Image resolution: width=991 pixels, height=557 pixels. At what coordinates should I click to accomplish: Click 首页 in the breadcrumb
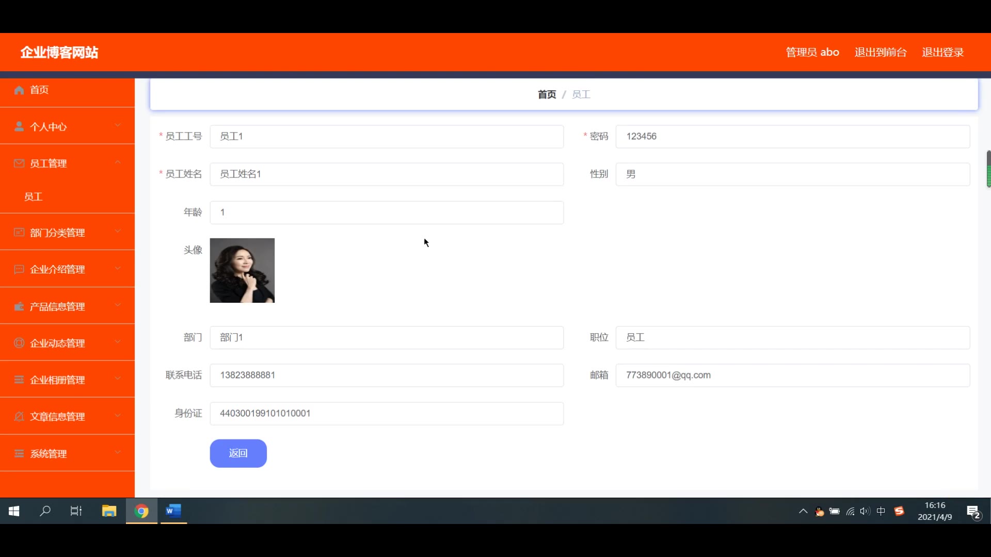tap(547, 94)
